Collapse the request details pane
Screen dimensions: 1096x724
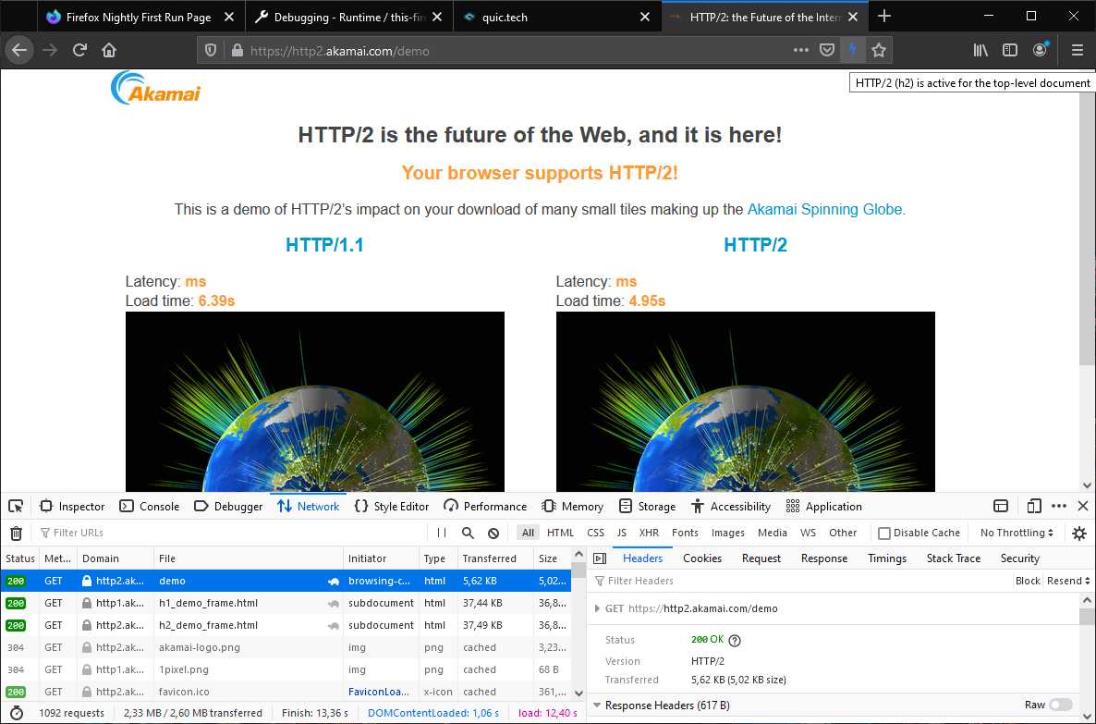(x=599, y=558)
